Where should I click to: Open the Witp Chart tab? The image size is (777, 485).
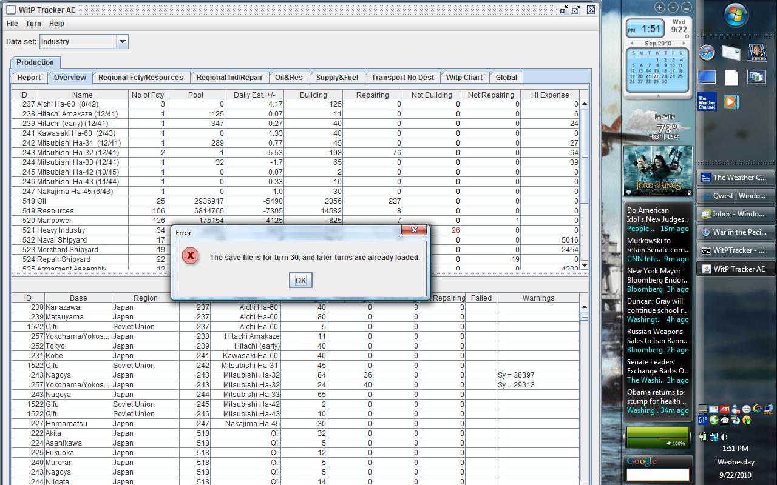pyautogui.click(x=464, y=78)
